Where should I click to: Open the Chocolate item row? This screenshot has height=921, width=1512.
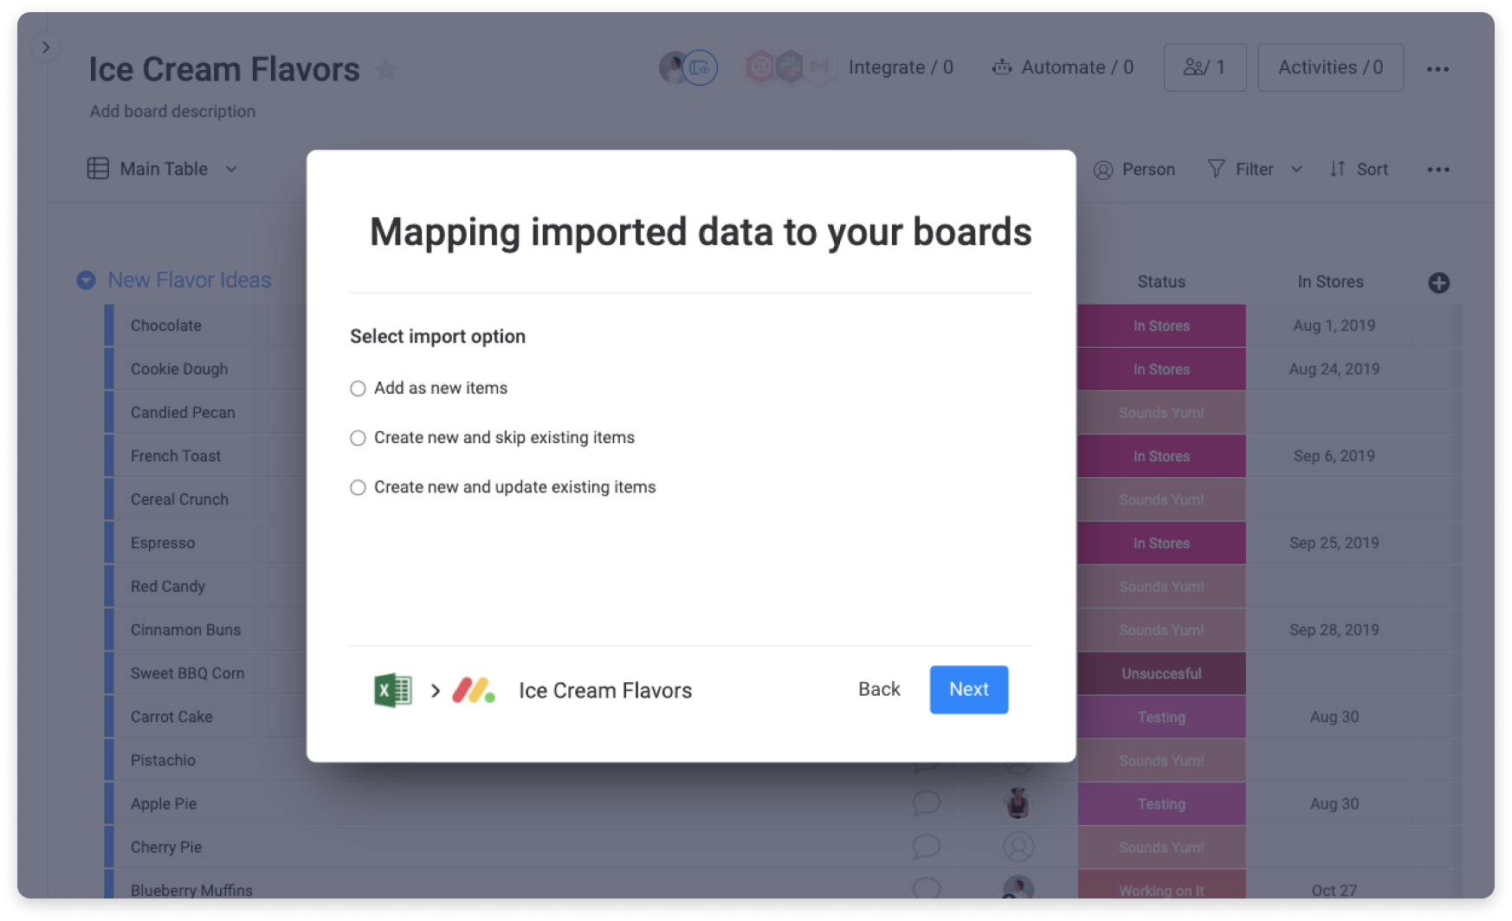point(166,325)
